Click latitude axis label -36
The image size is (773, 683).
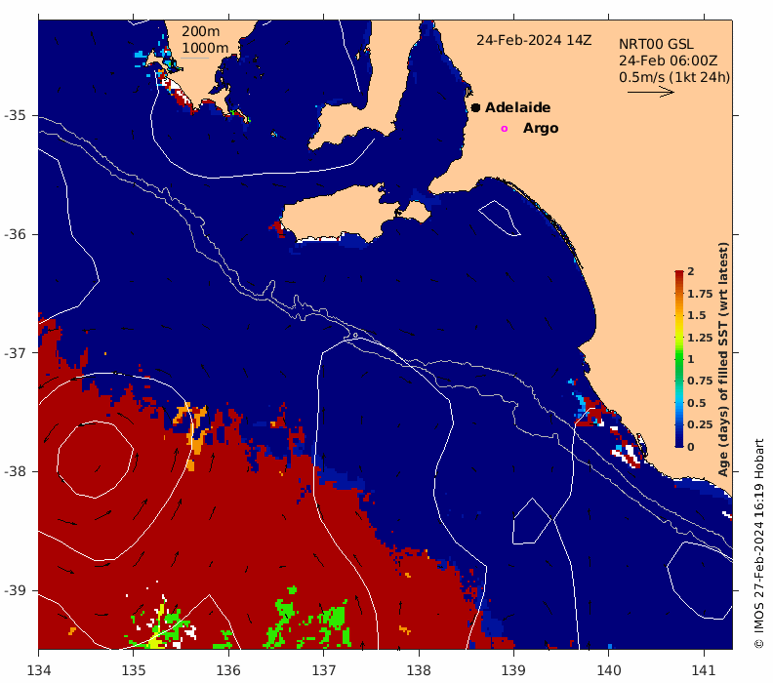[15, 234]
